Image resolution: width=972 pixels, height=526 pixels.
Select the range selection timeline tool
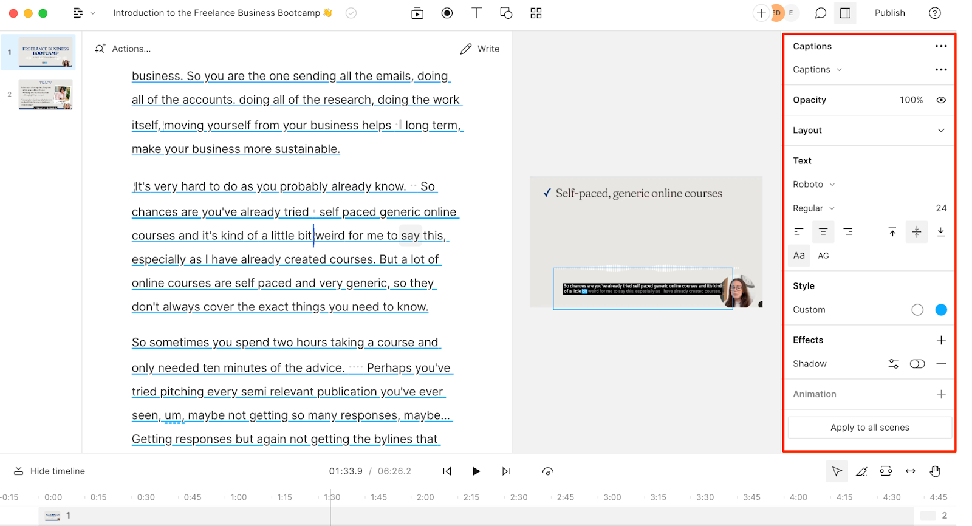pos(886,471)
